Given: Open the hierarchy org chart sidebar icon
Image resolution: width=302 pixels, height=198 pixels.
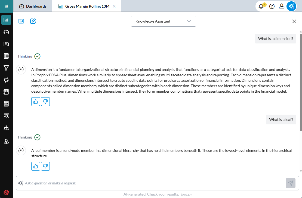Looking at the screenshot, I should click(6, 128).
